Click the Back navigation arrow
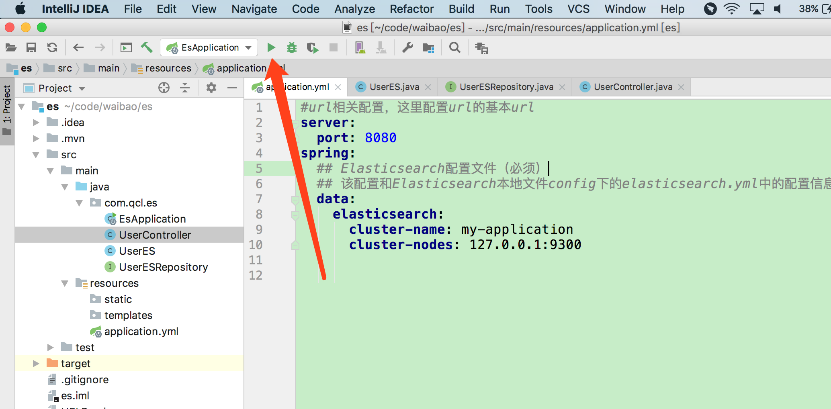Viewport: 831px width, 409px height. click(x=78, y=48)
